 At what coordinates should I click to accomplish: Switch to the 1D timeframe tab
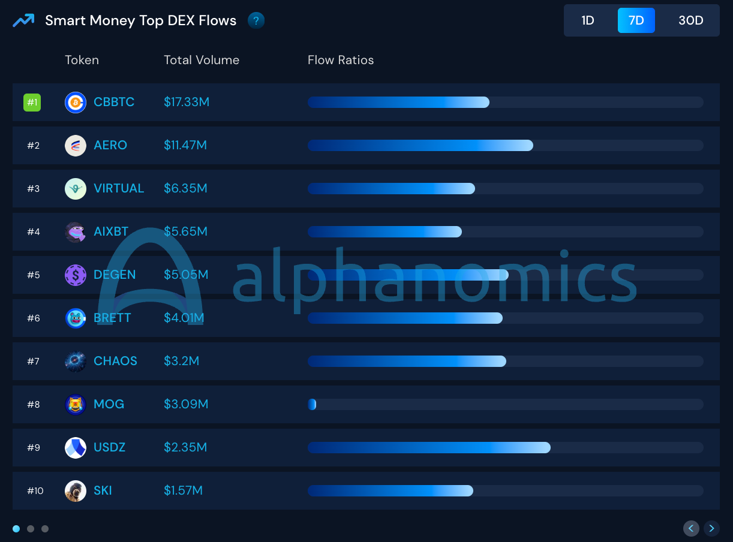[x=588, y=20]
